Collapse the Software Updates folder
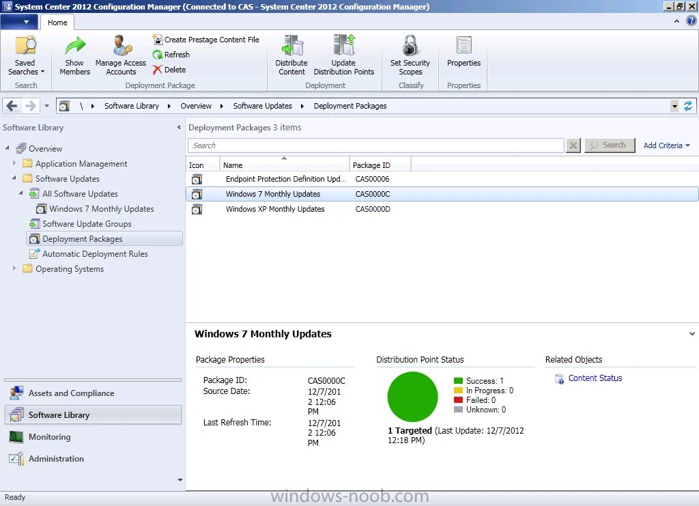699x506 pixels. (14, 178)
